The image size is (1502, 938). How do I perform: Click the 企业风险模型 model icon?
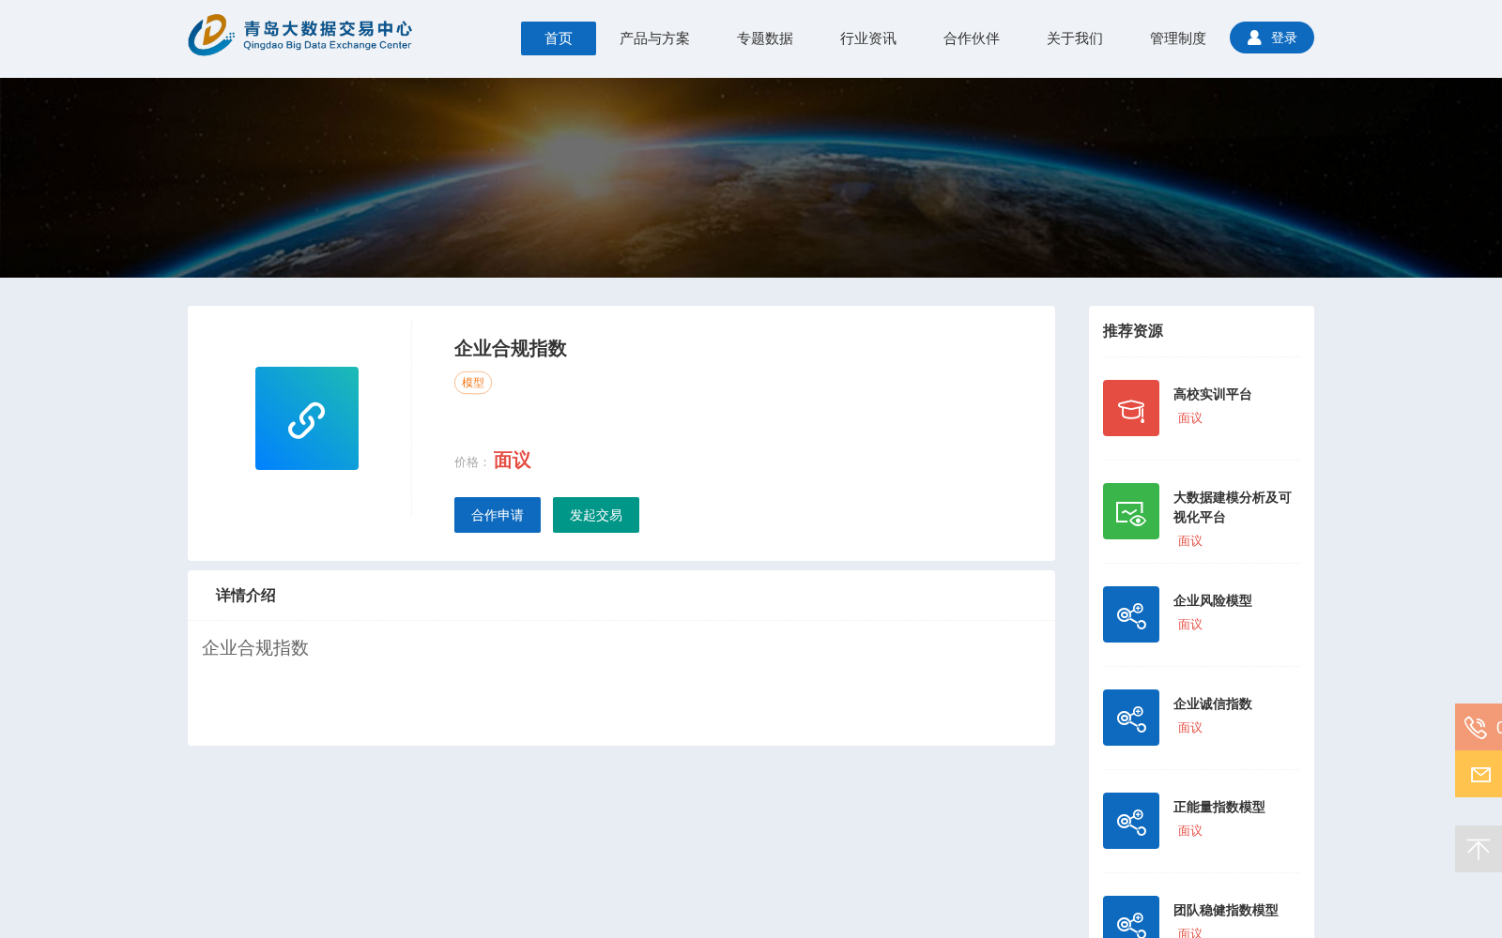(x=1131, y=614)
